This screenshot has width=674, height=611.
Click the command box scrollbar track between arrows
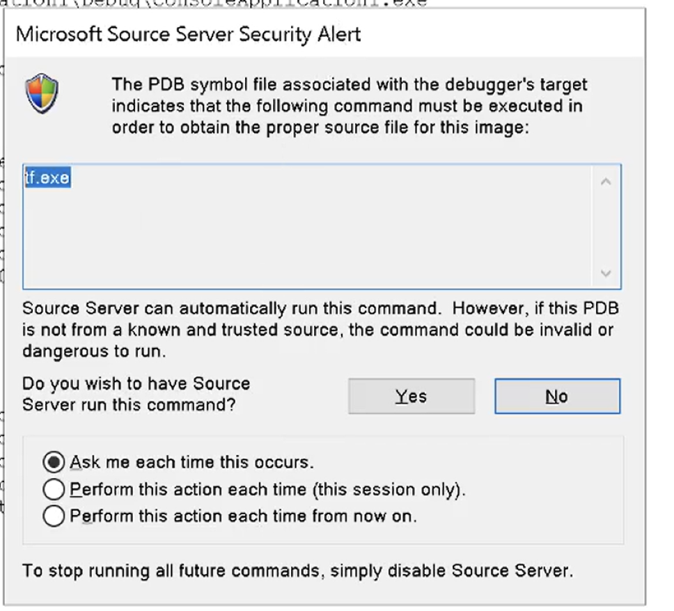[606, 227]
